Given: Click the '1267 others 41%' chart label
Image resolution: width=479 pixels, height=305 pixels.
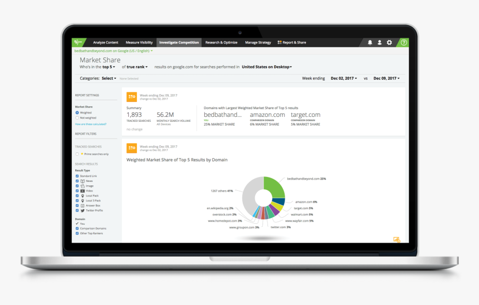Looking at the screenshot, I should click(x=222, y=191).
